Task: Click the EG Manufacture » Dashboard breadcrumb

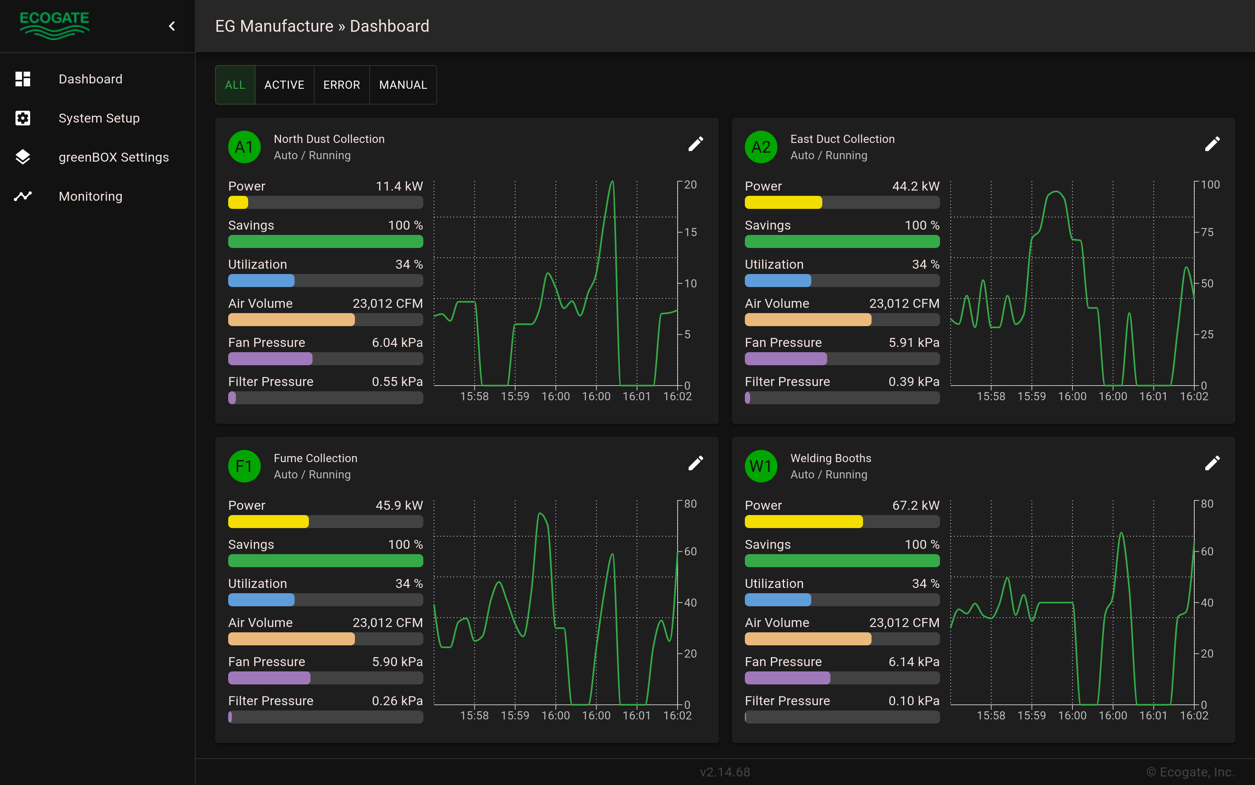Action: point(322,26)
